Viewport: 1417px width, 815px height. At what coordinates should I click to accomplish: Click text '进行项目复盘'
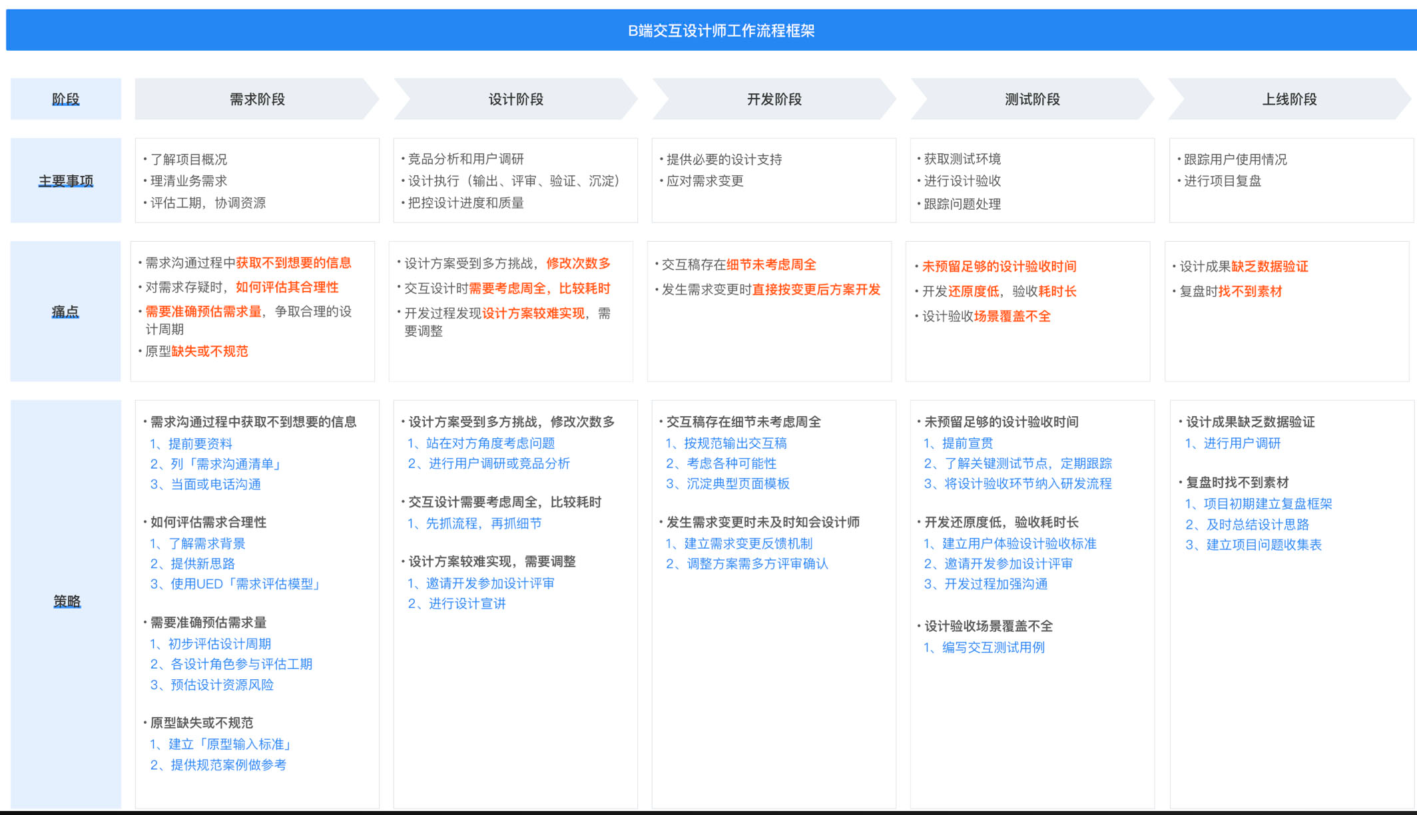pyautogui.click(x=1223, y=180)
